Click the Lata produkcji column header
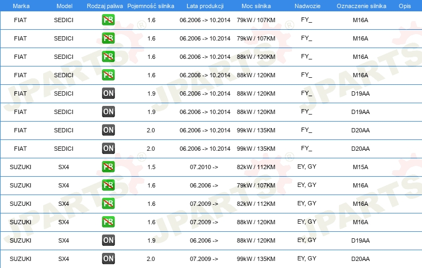Screen dimensions: 422x268 (x=205, y=6)
